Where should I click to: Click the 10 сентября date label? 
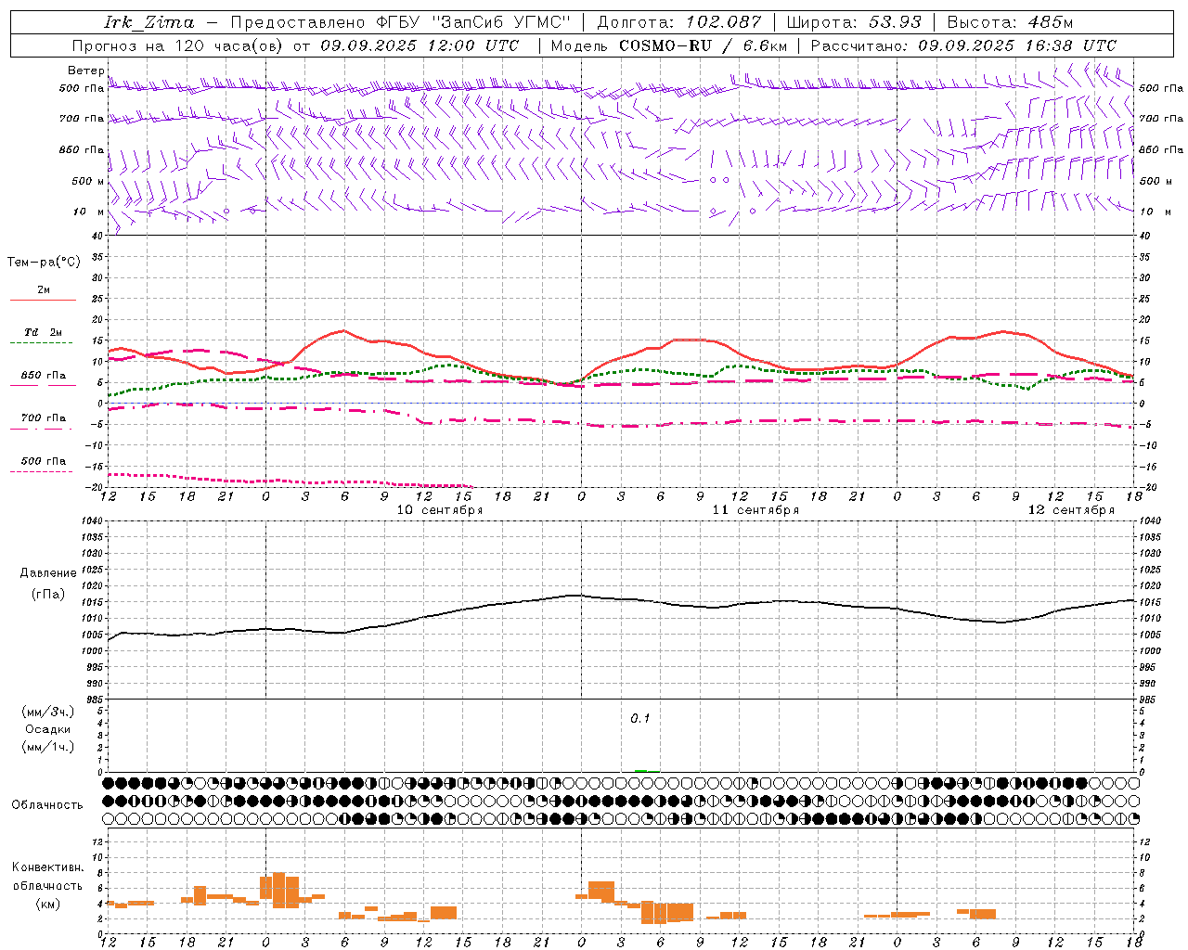440,510
